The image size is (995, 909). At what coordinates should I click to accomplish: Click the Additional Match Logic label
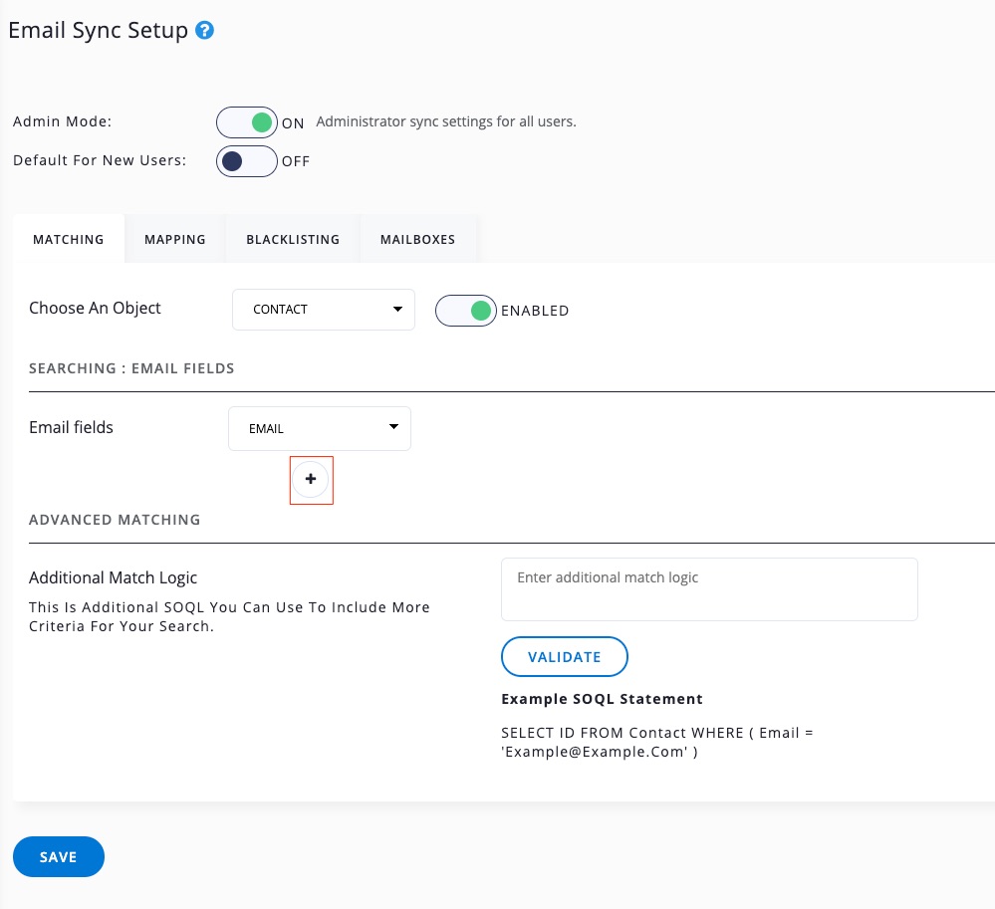pyautogui.click(x=114, y=577)
